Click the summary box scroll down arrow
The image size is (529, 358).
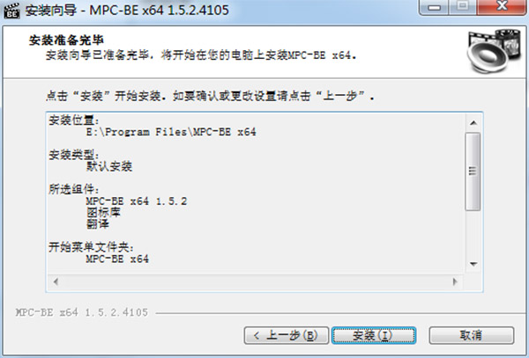coord(473,264)
